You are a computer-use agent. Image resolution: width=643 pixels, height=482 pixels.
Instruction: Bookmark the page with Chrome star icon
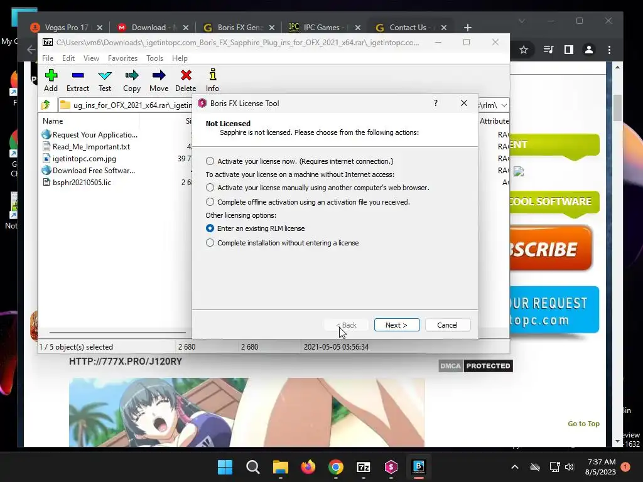523,50
